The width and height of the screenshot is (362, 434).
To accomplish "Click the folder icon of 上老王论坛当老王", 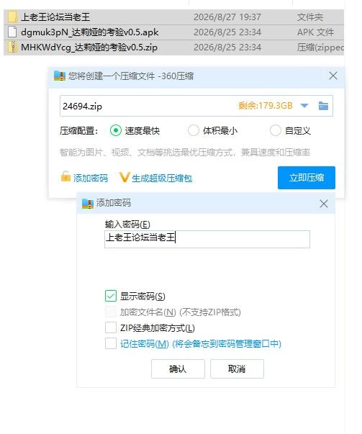I will point(12,17).
